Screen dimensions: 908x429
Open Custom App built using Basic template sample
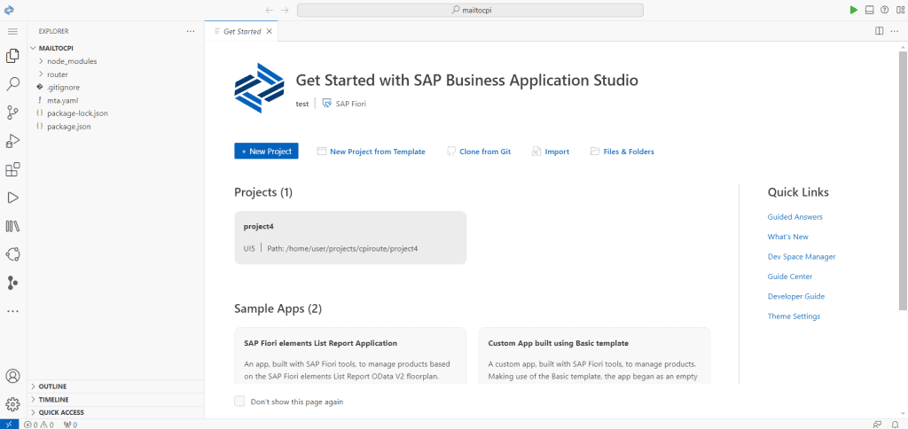(594, 355)
